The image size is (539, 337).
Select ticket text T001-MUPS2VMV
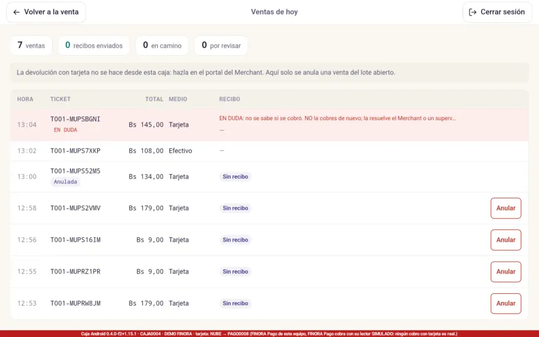[75, 208]
